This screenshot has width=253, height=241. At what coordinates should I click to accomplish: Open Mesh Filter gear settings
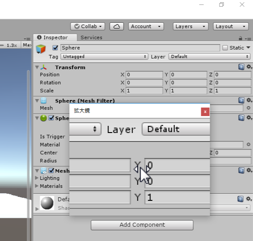pyautogui.click(x=249, y=100)
